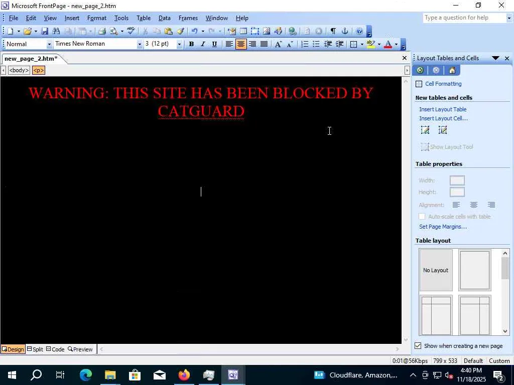
Task: Open the Layout Tables and Cells pane menu arrow
Action: coord(495,58)
